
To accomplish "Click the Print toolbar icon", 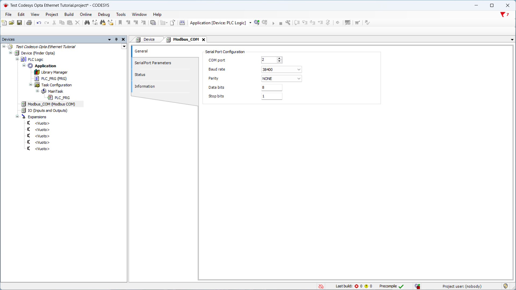I will (x=29, y=23).
